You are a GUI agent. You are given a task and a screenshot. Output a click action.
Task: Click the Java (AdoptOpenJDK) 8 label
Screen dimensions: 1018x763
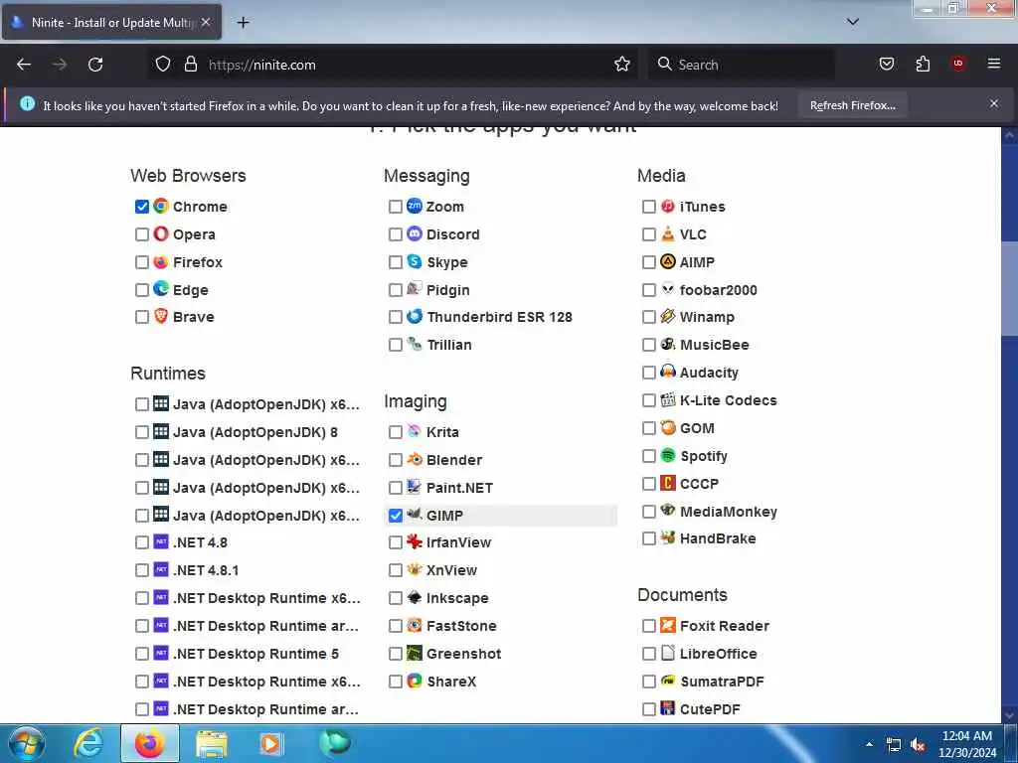pos(255,432)
